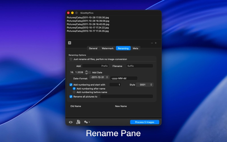Toggle the Add Date checkbox
The width and height of the screenshot is (227, 142).
(90, 72)
